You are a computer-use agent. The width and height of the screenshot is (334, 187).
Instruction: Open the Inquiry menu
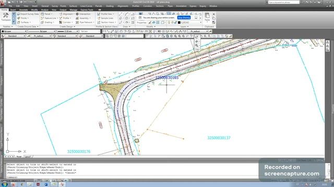pyautogui.click(x=203, y=6)
